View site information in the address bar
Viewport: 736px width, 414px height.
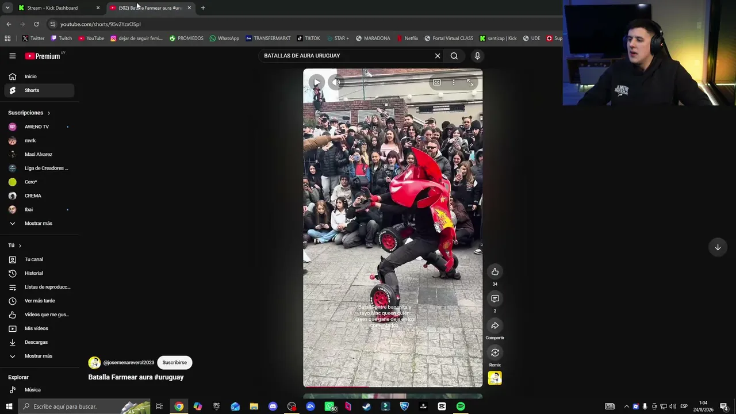(52, 24)
